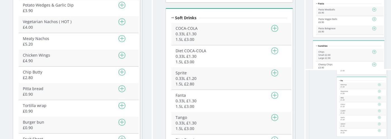This screenshot has width=391, height=139.
Task: Add Fanta to the order
Action: pyautogui.click(x=275, y=95)
